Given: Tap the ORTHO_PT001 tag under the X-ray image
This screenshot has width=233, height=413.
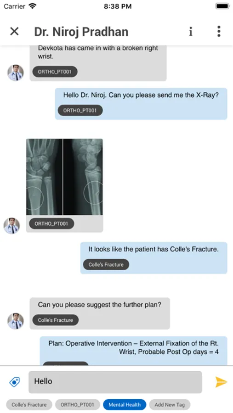Looking at the screenshot, I should click(51, 223).
